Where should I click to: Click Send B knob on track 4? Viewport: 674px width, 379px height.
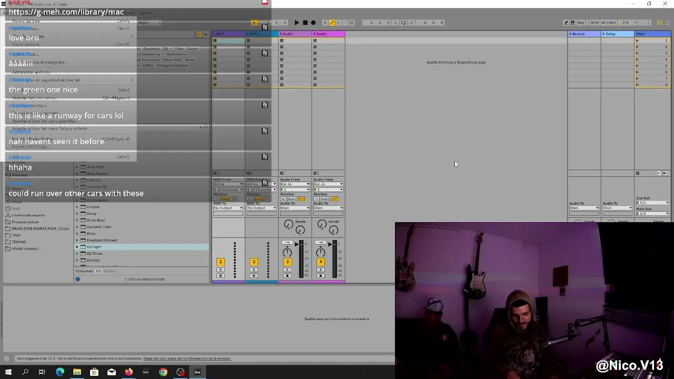click(x=333, y=230)
